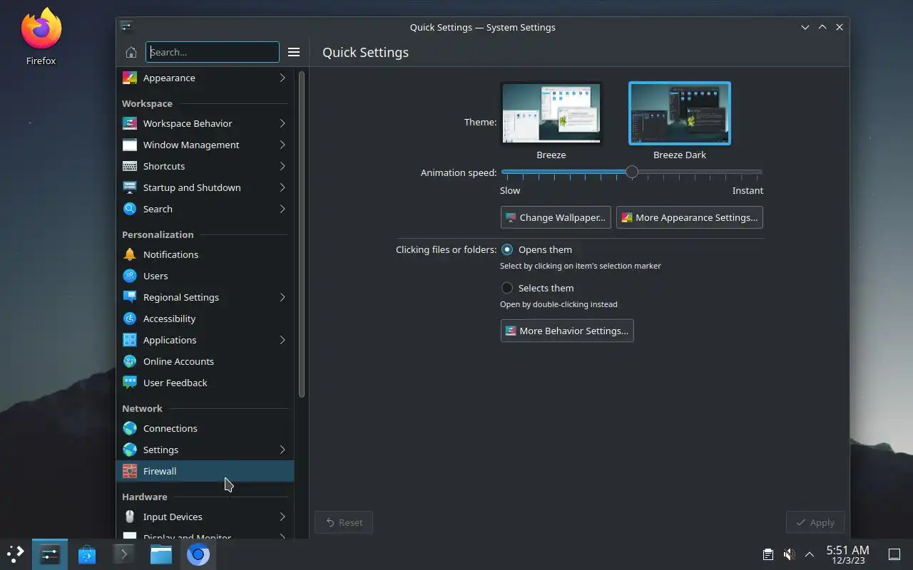Viewport: 913px width, 570px height.
Task: Click the User Feedback icon
Action: coord(130,383)
